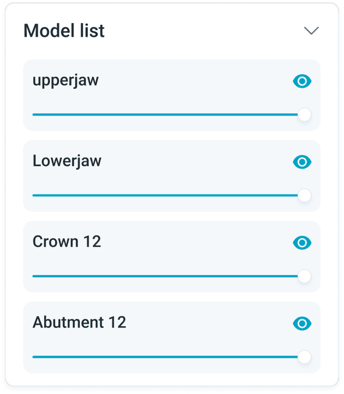Image resolution: width=344 pixels, height=394 pixels.
Task: Click midpoint of Lowerjaw opacity track
Action: coord(168,195)
